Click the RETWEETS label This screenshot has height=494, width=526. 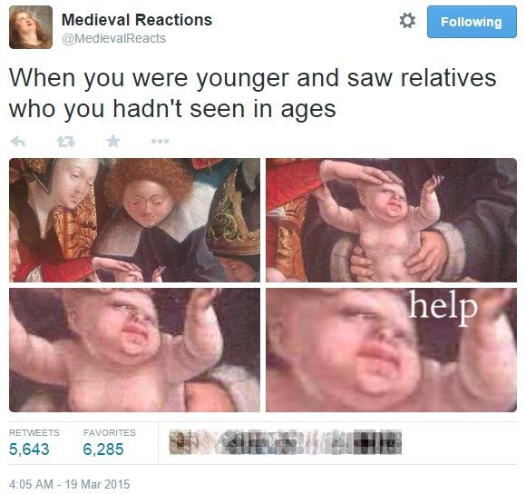click(x=34, y=432)
